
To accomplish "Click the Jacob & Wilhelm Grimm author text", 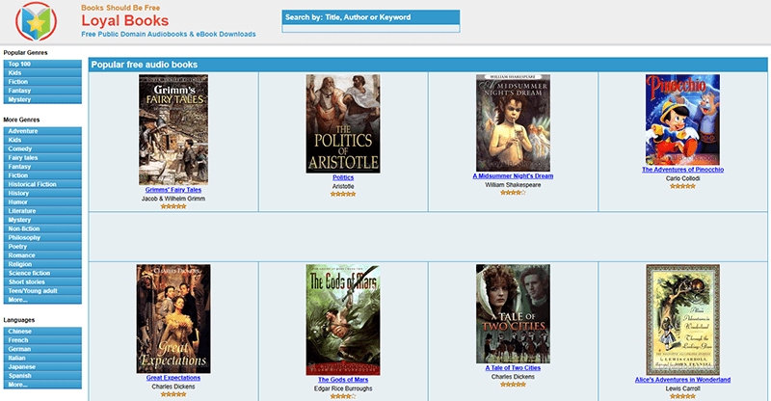I will (173, 199).
